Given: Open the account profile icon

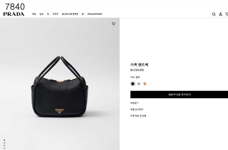Looking at the screenshot, I should click(x=221, y=14).
